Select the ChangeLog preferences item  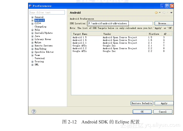pyautogui.click(x=40, y=27)
